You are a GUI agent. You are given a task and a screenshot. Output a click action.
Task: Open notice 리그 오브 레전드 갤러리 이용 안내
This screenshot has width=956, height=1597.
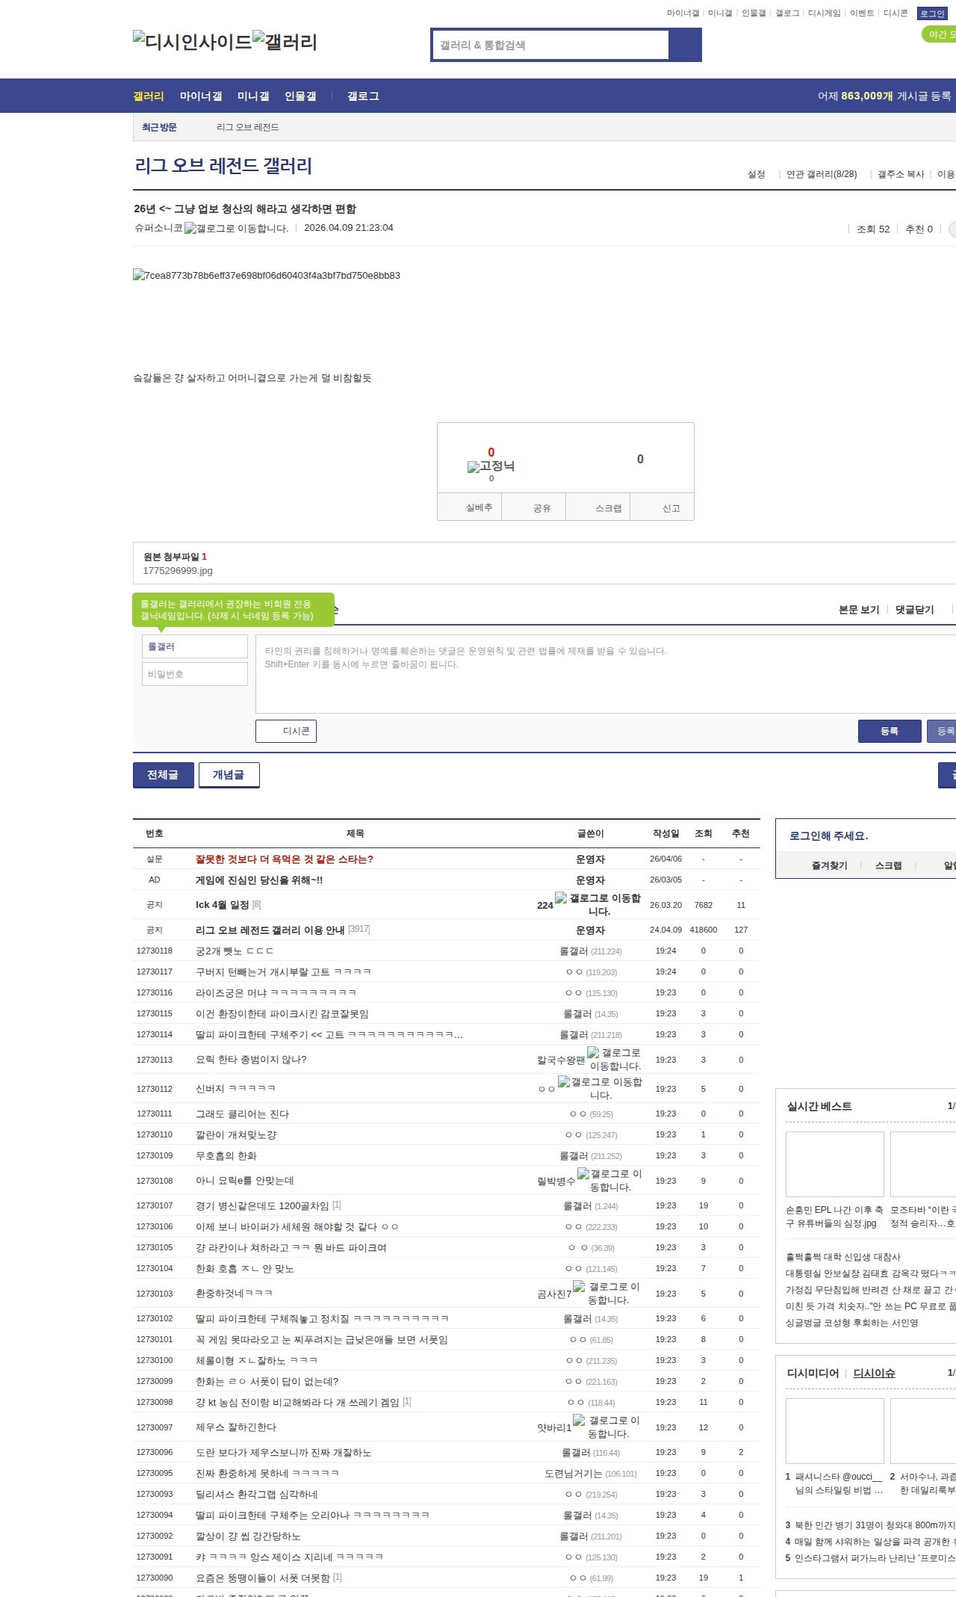(x=270, y=930)
